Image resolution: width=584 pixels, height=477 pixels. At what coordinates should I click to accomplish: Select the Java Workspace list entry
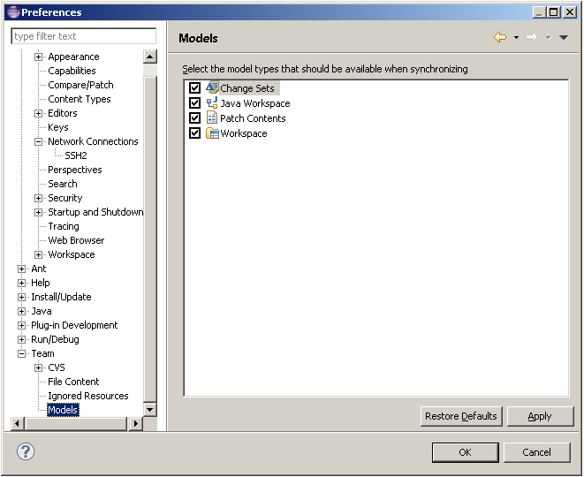pos(255,103)
